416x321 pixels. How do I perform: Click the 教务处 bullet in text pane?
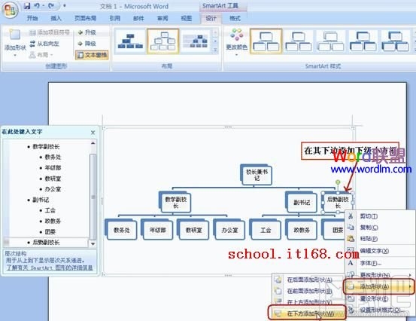(53, 157)
